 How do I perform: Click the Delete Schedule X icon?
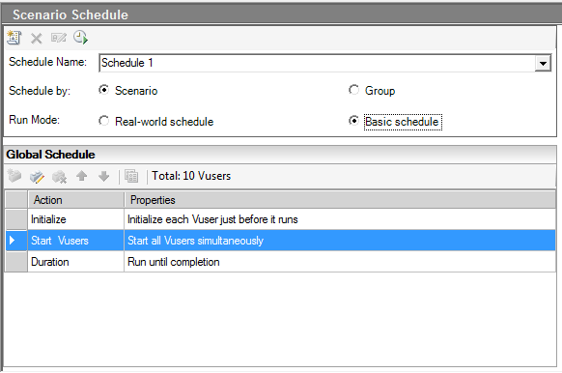[x=36, y=38]
